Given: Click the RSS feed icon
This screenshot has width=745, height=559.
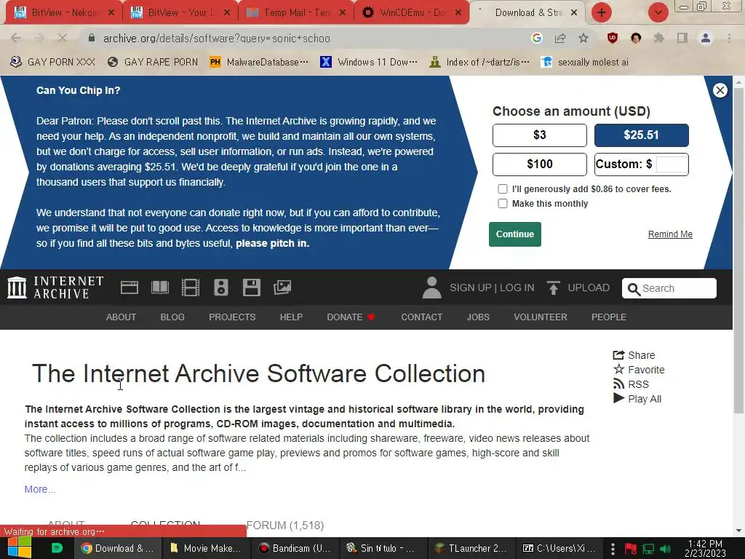Looking at the screenshot, I should click(x=618, y=384).
